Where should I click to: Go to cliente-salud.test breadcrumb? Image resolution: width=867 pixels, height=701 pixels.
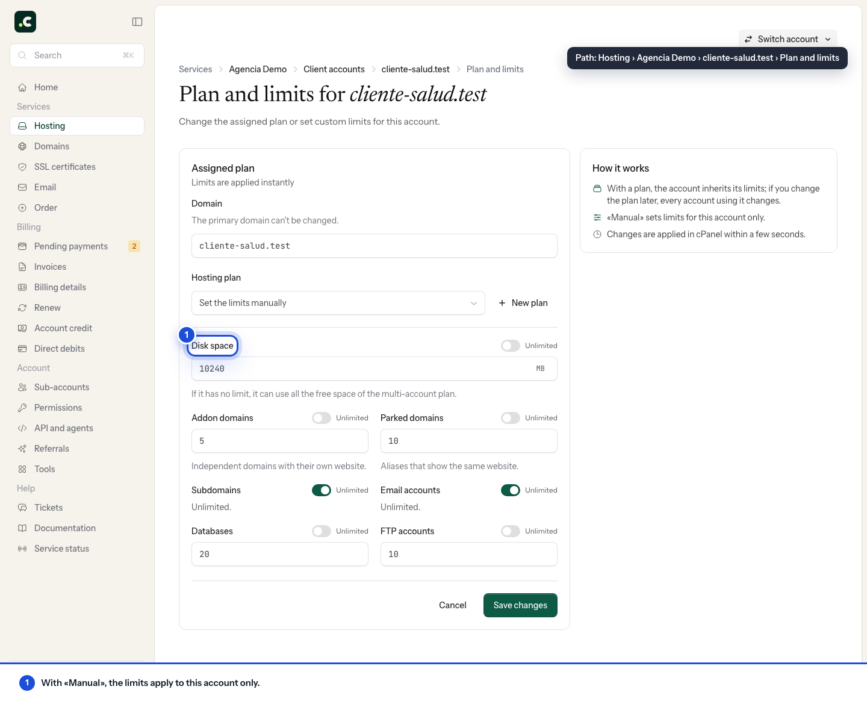pyautogui.click(x=415, y=69)
